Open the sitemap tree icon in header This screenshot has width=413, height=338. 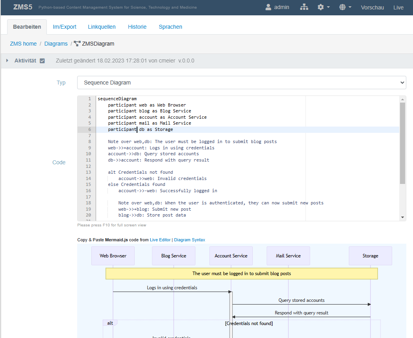pyautogui.click(x=304, y=7)
